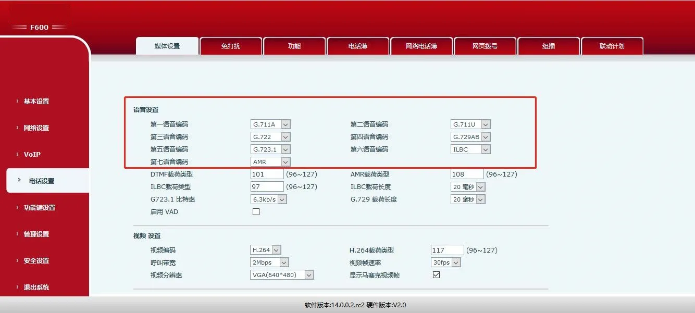Open the 联动计划 tab
The width and height of the screenshot is (695, 313).
[x=612, y=46]
